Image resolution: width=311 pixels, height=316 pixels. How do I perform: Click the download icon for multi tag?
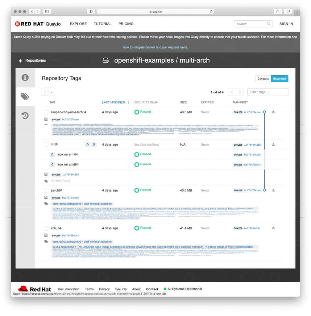[x=273, y=144]
